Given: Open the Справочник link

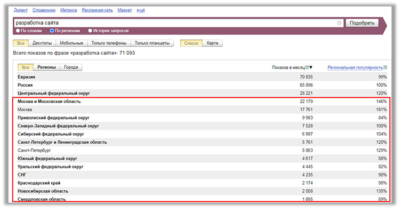Looking at the screenshot, I should coord(44,10).
